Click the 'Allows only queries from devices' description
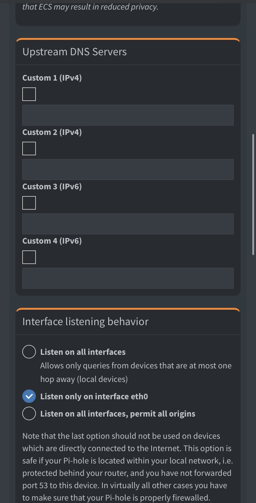Viewport: 256px width, 503px height. [x=136, y=372]
